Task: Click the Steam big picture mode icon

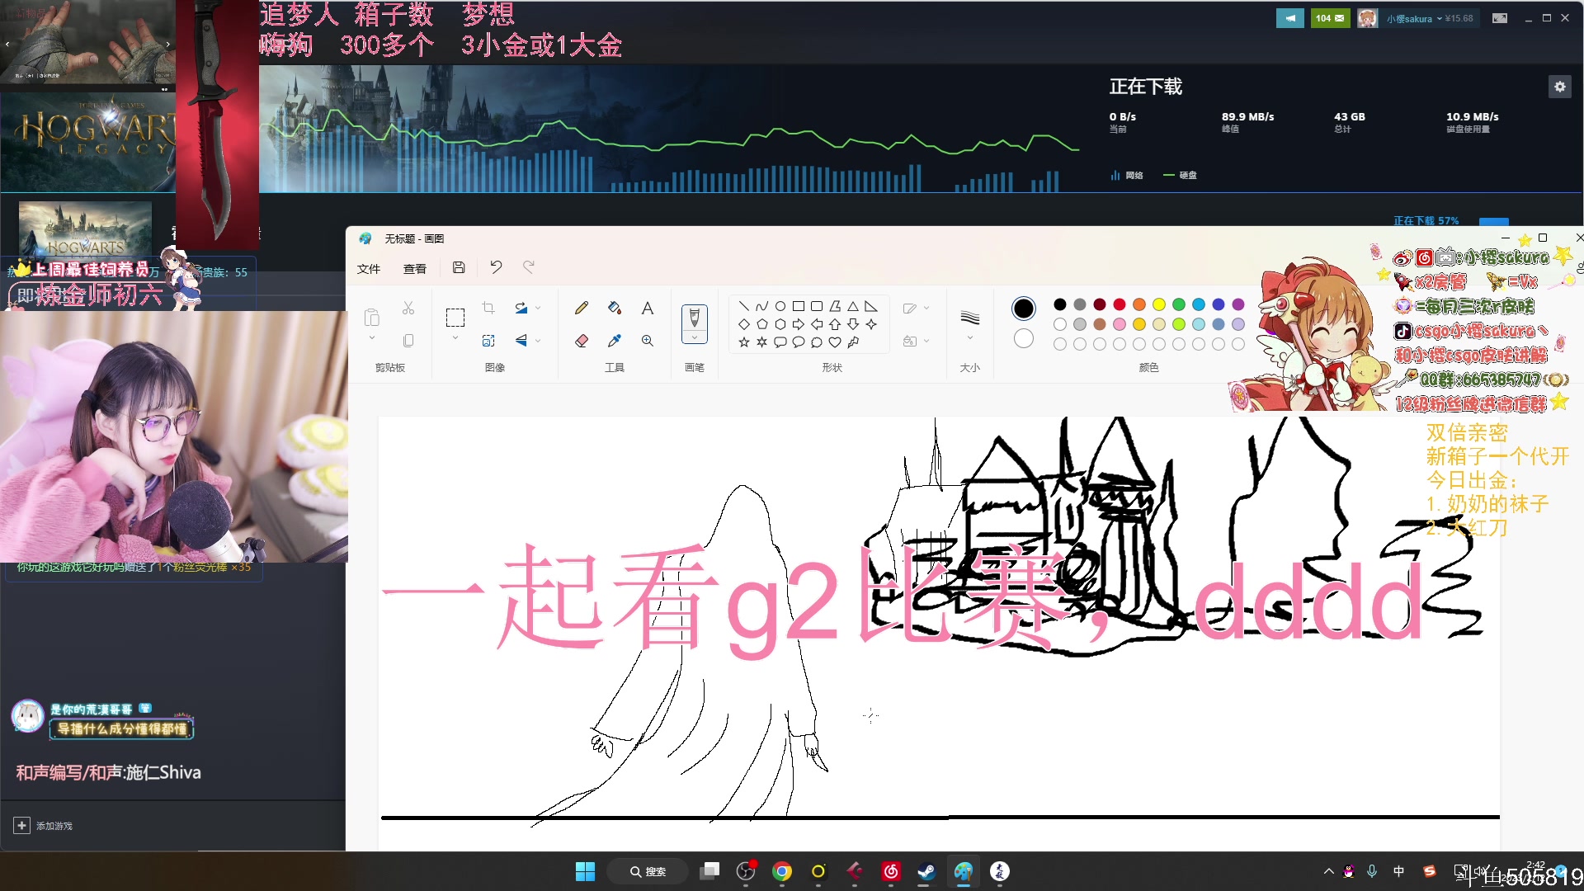Action: tap(1500, 18)
